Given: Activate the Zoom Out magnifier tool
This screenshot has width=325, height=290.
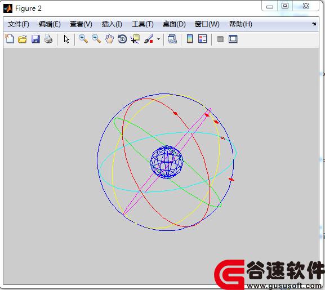Looking at the screenshot, I should 96,39.
